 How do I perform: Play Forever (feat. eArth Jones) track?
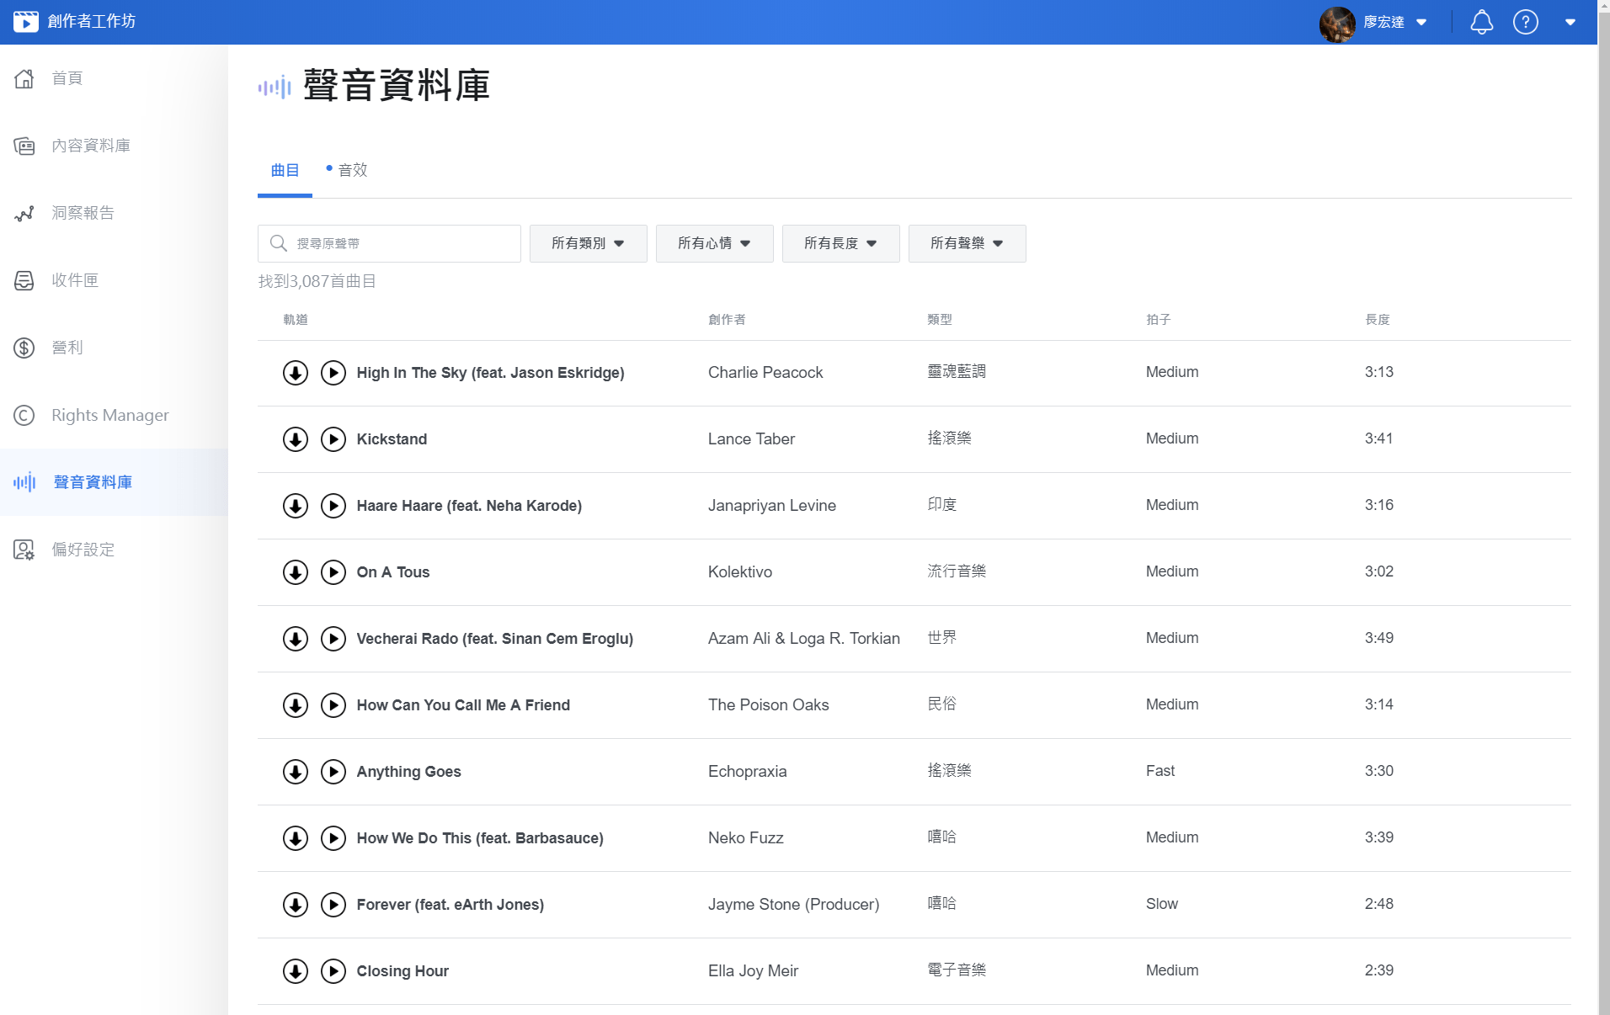(333, 905)
